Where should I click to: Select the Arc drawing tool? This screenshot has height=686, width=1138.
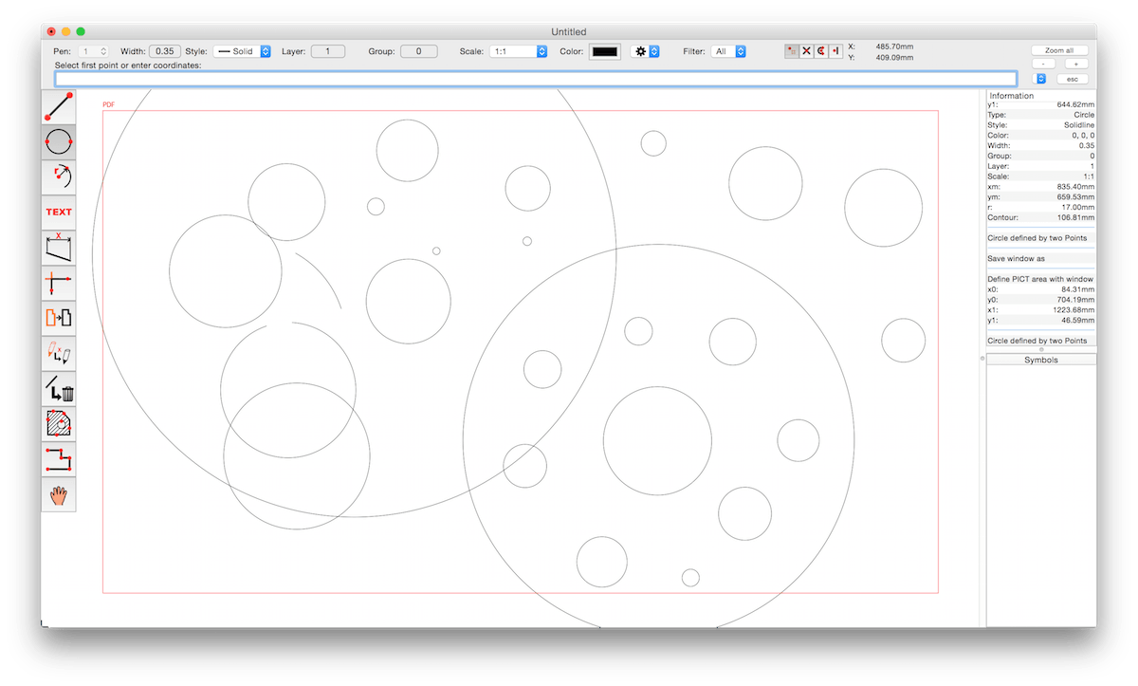[x=58, y=176]
